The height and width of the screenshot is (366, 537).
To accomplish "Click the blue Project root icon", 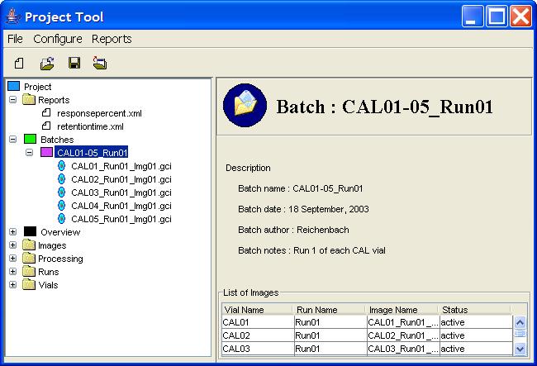I will [x=13, y=87].
